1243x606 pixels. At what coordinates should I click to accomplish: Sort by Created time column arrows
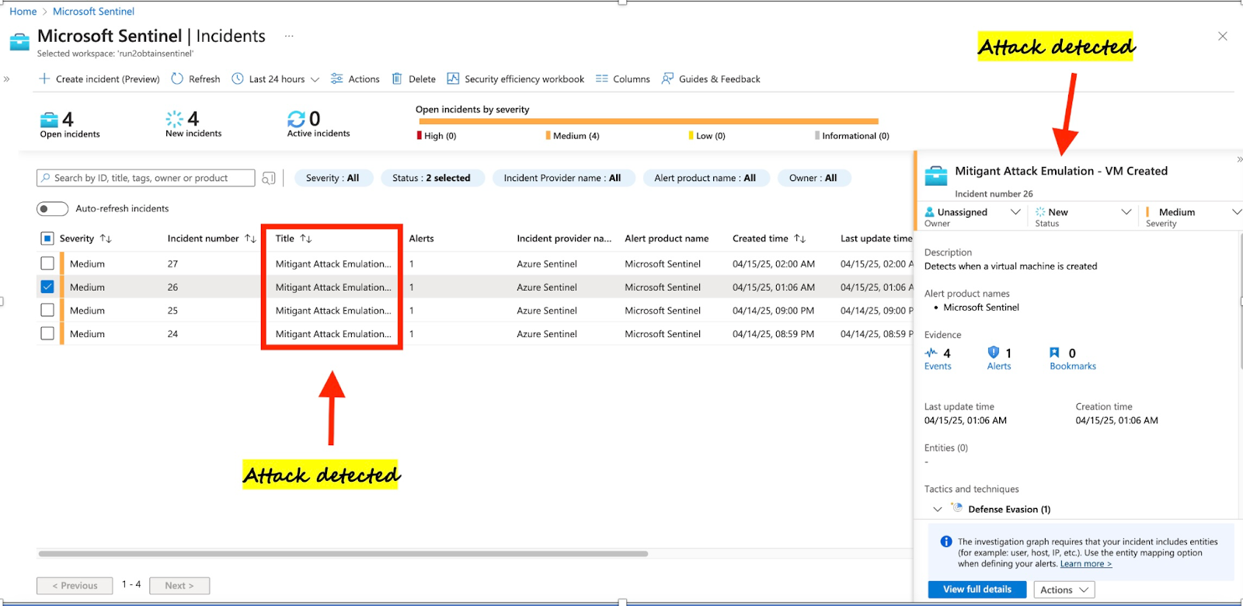point(799,239)
